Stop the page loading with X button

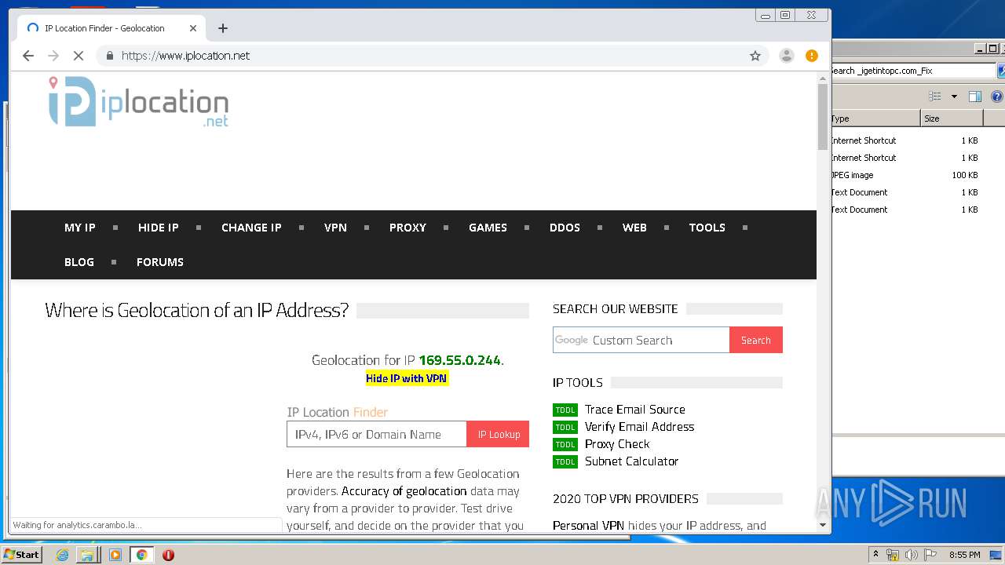(79, 56)
